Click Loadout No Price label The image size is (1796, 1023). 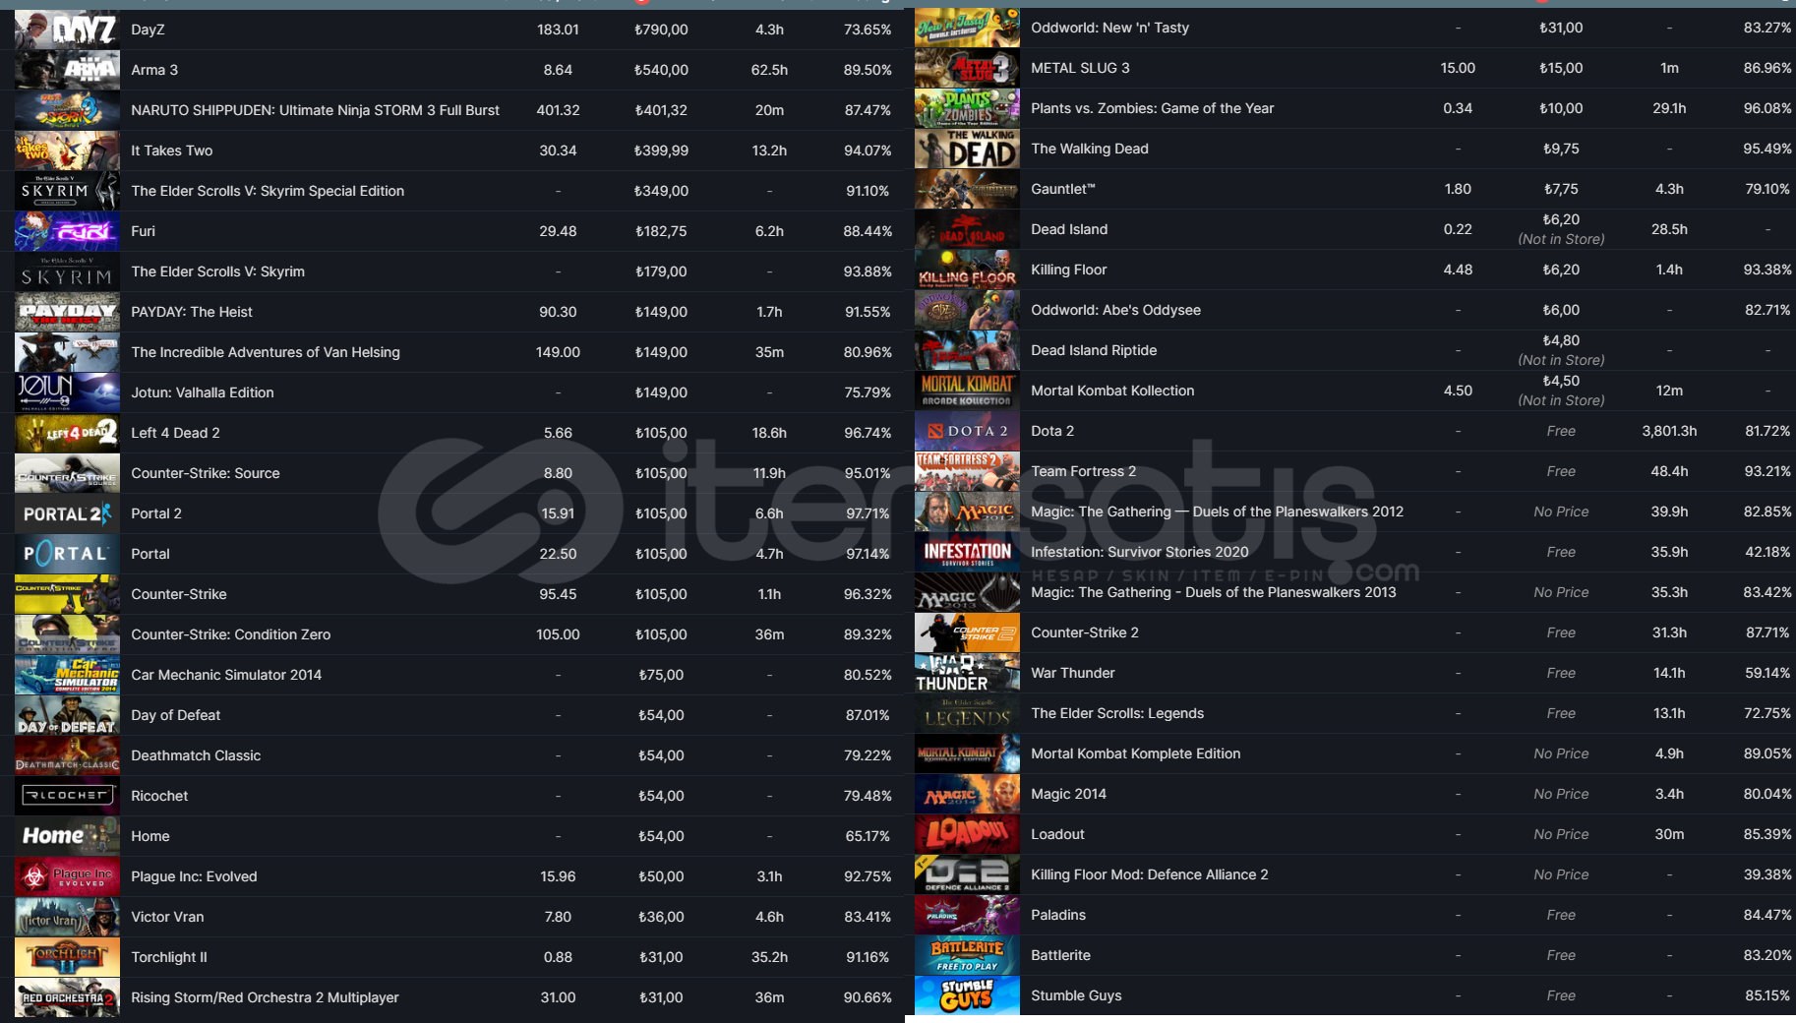[1561, 834]
